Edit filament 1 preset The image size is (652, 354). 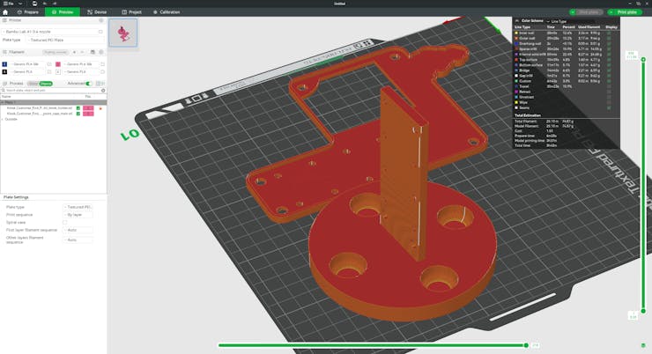pyautogui.click(x=49, y=64)
